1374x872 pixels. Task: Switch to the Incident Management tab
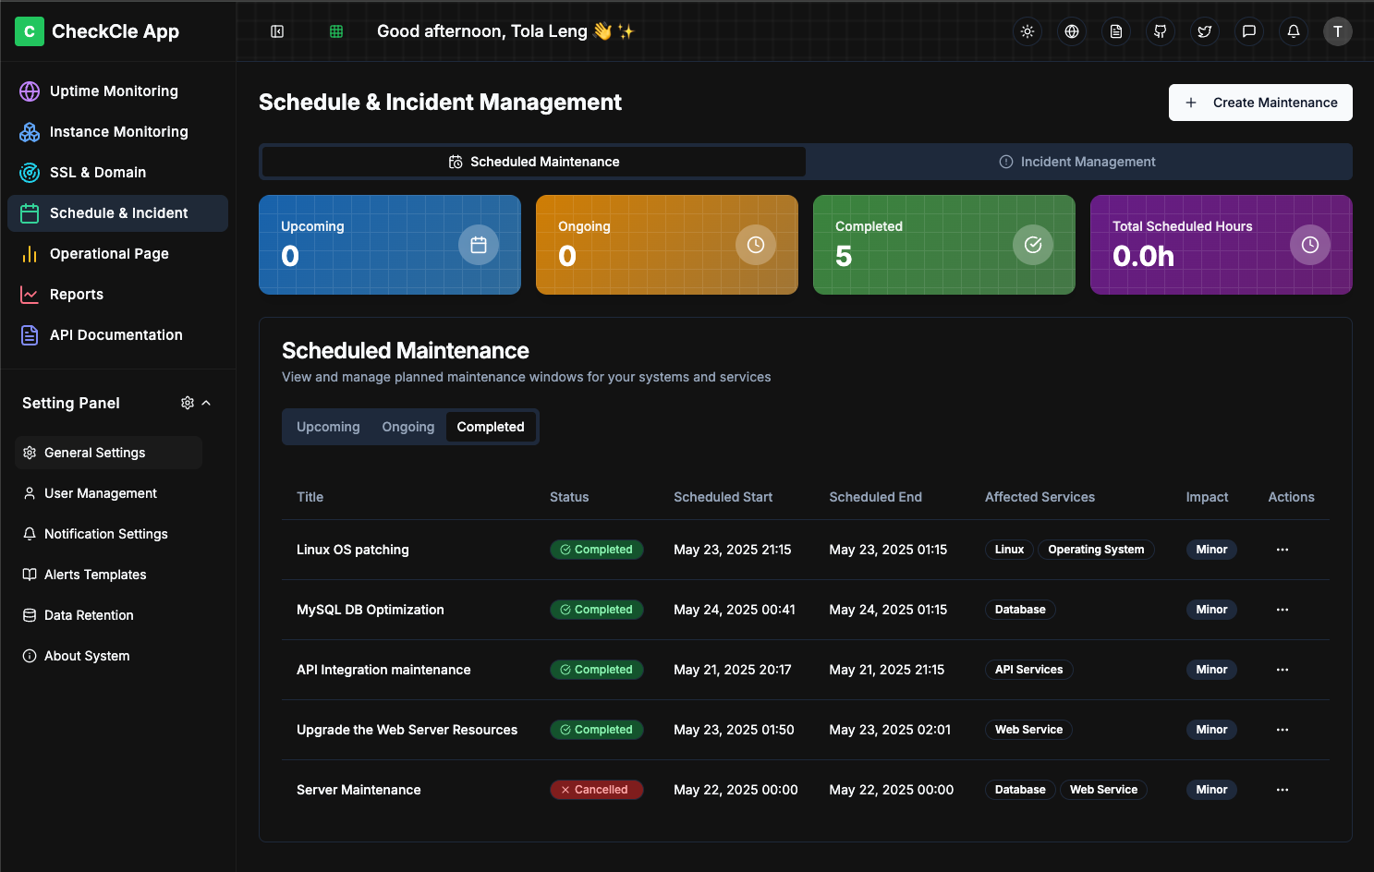[1076, 161]
